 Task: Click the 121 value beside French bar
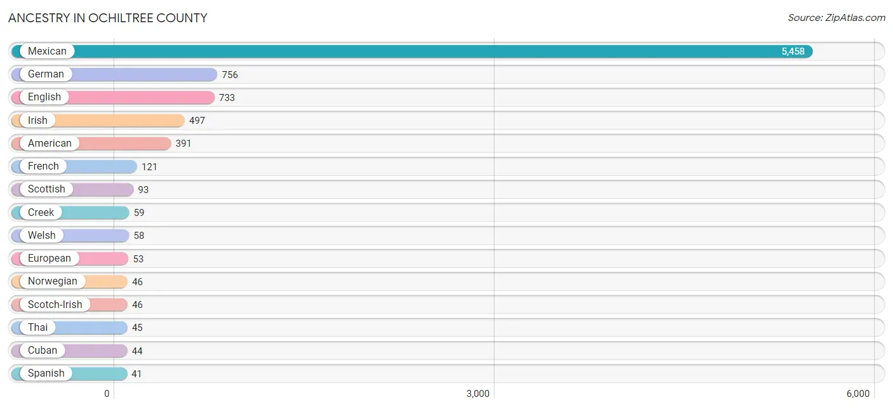pyautogui.click(x=149, y=167)
